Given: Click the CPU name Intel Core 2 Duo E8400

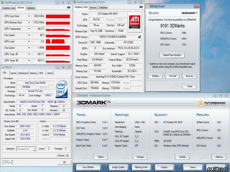Looking at the screenshot, I should (x=35, y=83).
